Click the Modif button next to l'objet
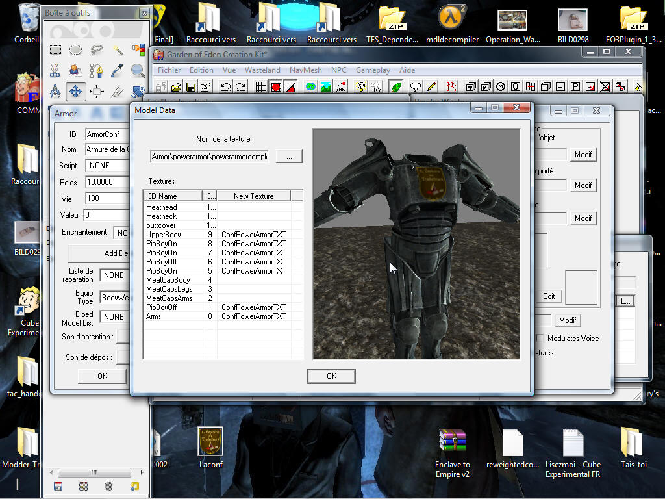 tap(583, 155)
